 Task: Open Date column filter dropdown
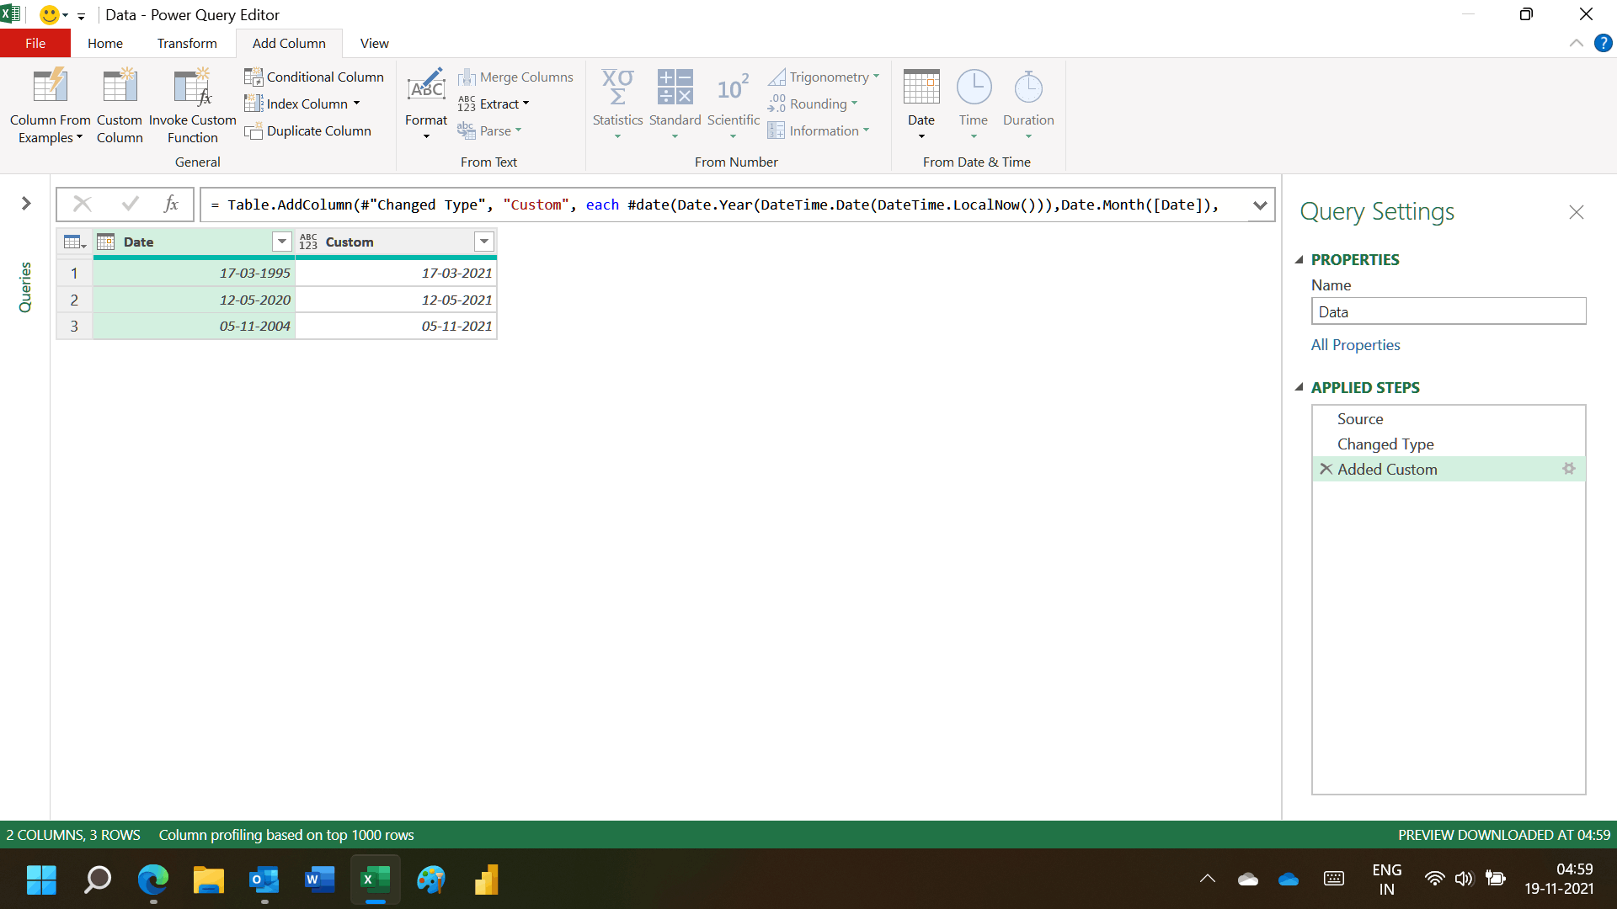(282, 242)
